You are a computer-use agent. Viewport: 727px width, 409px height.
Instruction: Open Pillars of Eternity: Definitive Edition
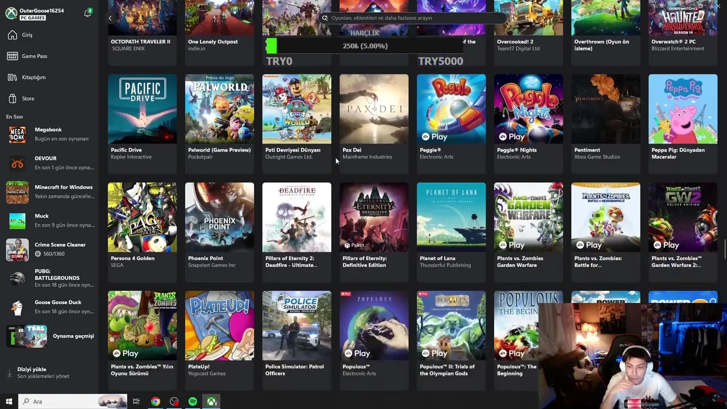(374, 232)
